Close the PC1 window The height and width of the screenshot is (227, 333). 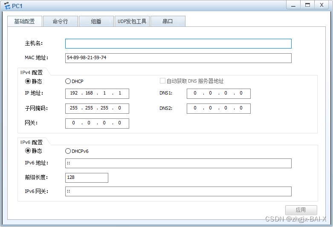coord(322,5)
